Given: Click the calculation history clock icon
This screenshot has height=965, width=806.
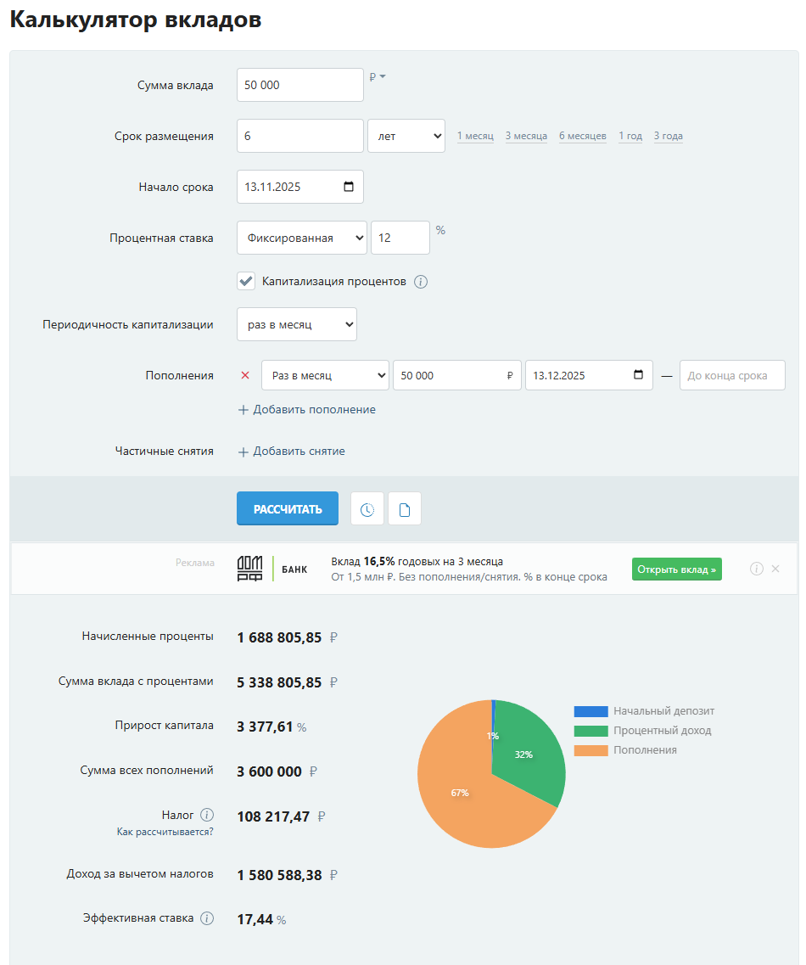Looking at the screenshot, I should click(367, 509).
